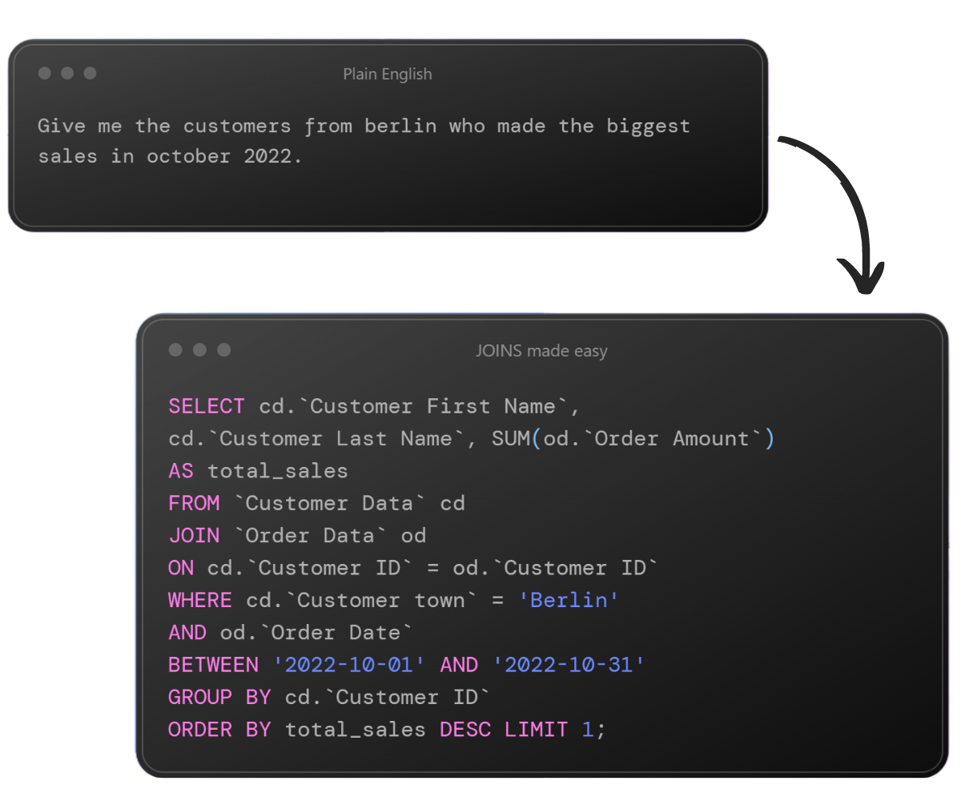961x801 pixels.
Task: Click the JOINS made easy window title
Action: point(542,351)
